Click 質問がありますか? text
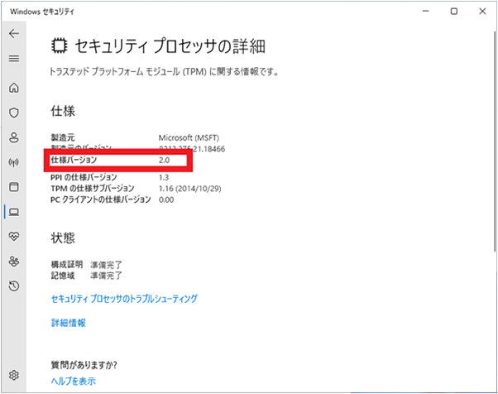 point(84,365)
